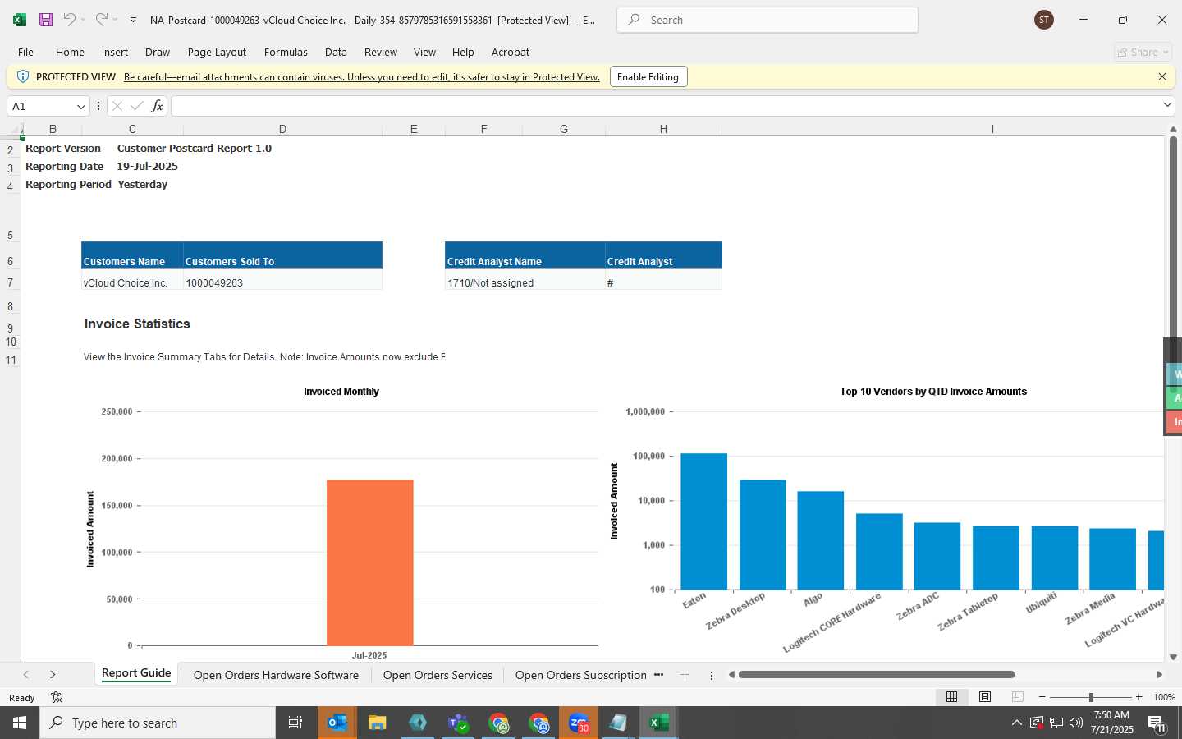The image size is (1182, 739).
Task: Click the Share button
Action: (1143, 52)
